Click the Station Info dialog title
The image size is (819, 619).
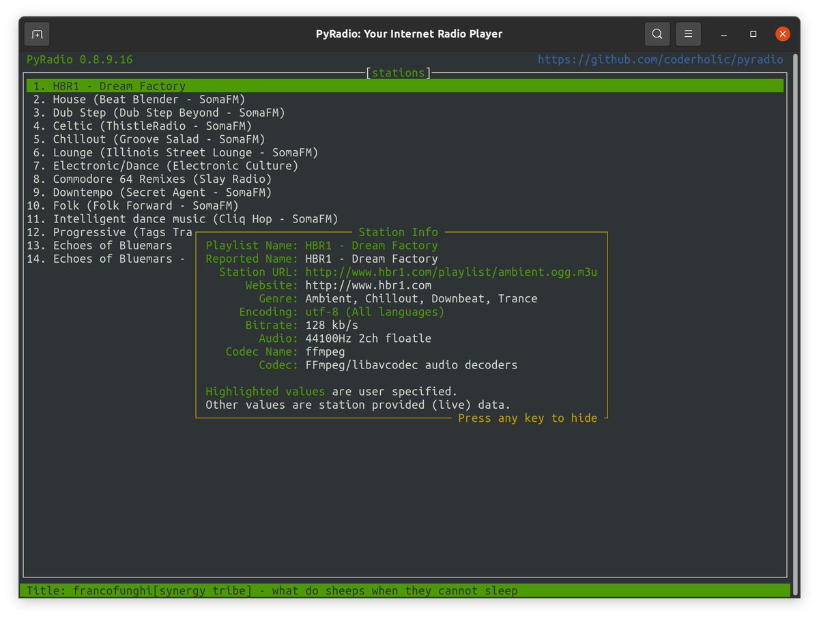pos(399,232)
